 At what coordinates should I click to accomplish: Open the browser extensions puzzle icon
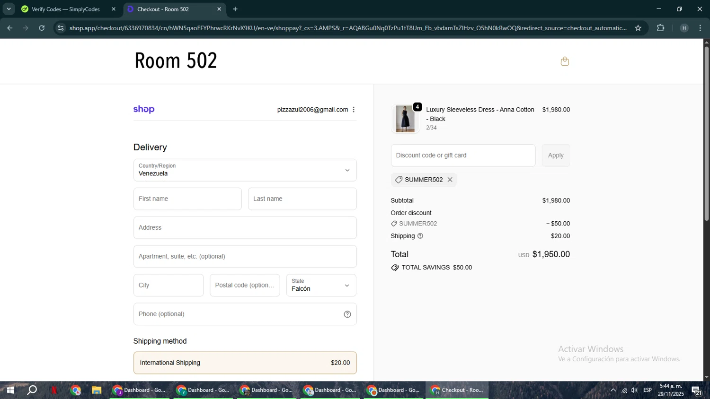pyautogui.click(x=661, y=28)
